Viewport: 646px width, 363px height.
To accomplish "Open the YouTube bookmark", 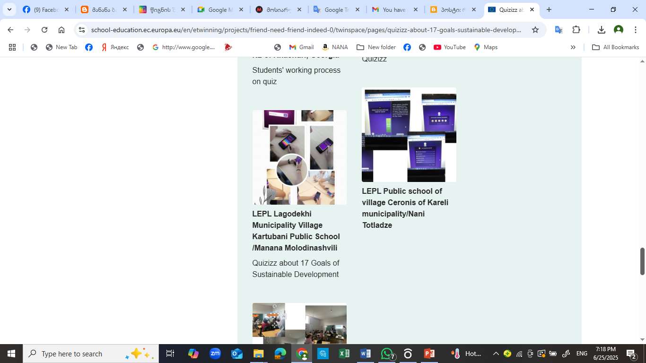I will point(450,47).
